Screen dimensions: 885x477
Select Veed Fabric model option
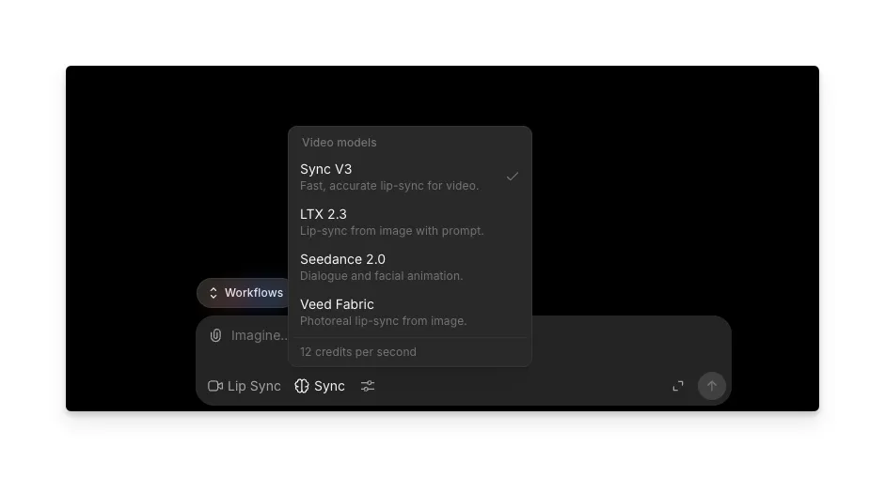tap(410, 313)
